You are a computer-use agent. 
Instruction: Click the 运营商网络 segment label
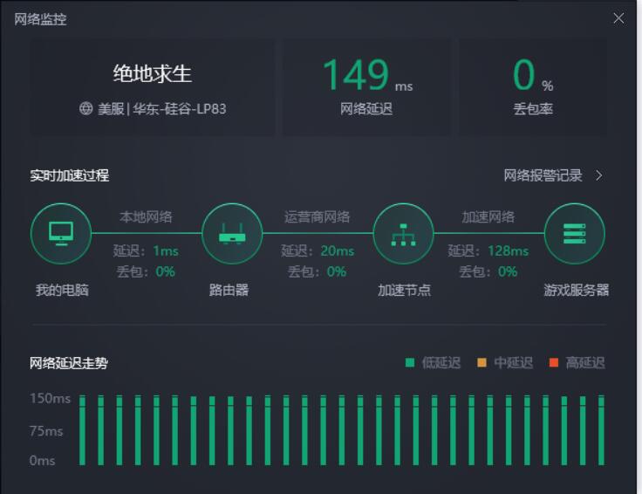[317, 216]
